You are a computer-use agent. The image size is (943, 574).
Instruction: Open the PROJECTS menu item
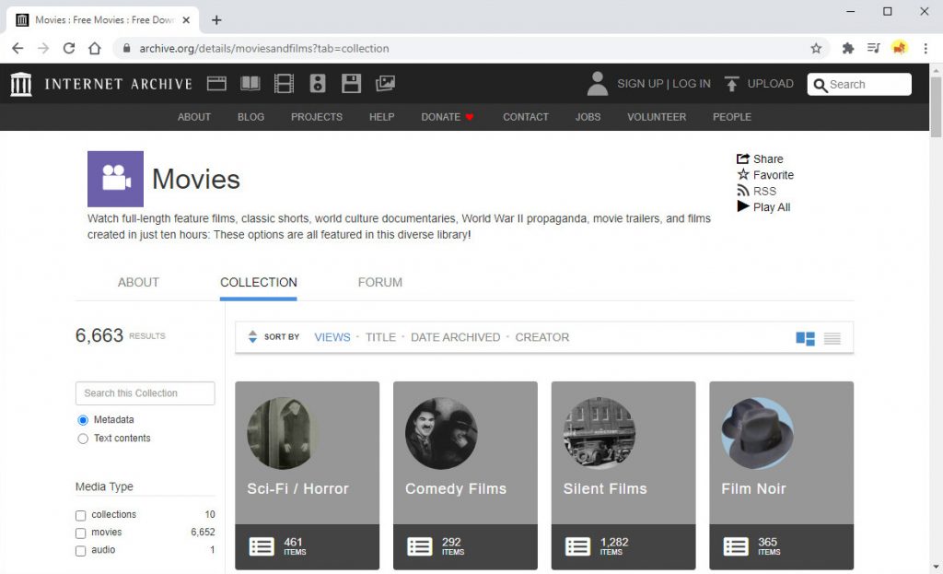pos(317,117)
